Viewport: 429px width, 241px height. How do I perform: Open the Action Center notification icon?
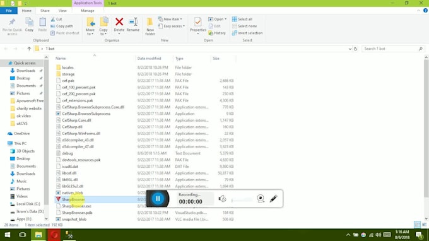[x=419, y=235]
